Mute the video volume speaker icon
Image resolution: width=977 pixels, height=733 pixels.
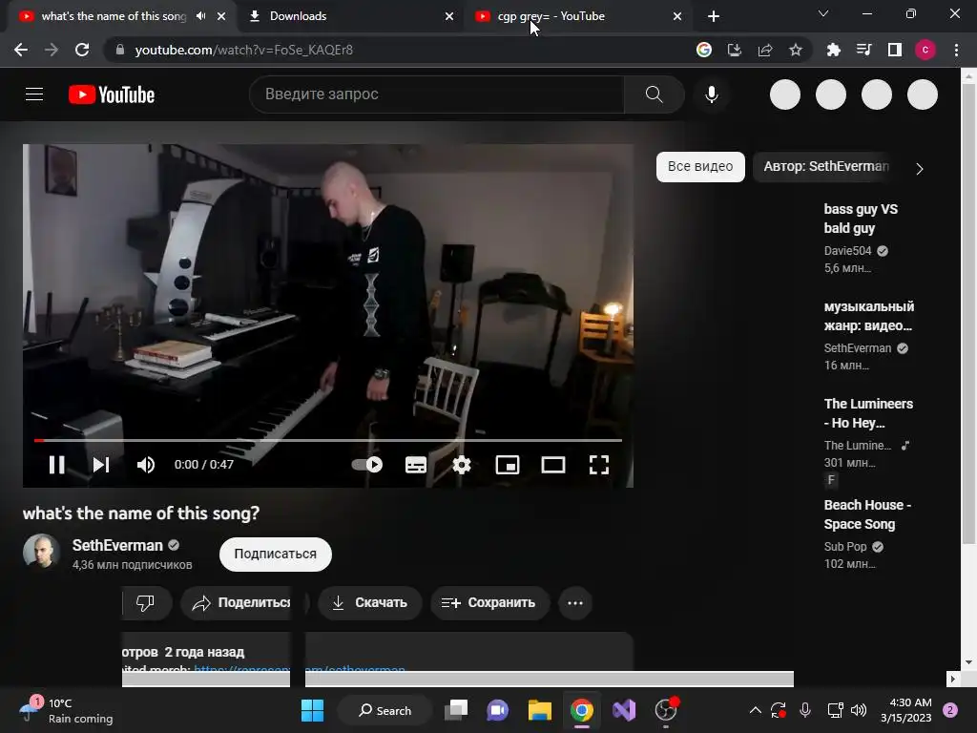click(x=146, y=465)
